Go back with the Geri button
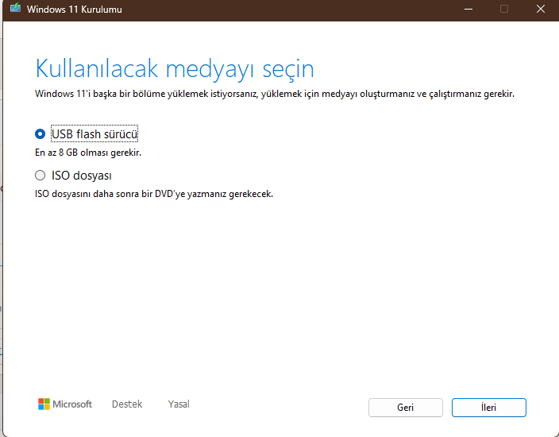The width and height of the screenshot is (559, 437). point(405,408)
